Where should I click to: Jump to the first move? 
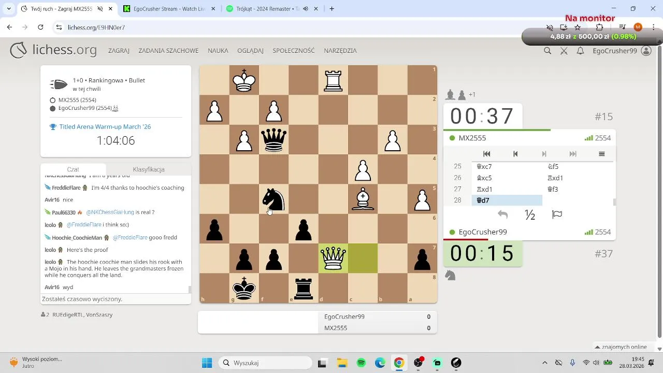(486, 154)
